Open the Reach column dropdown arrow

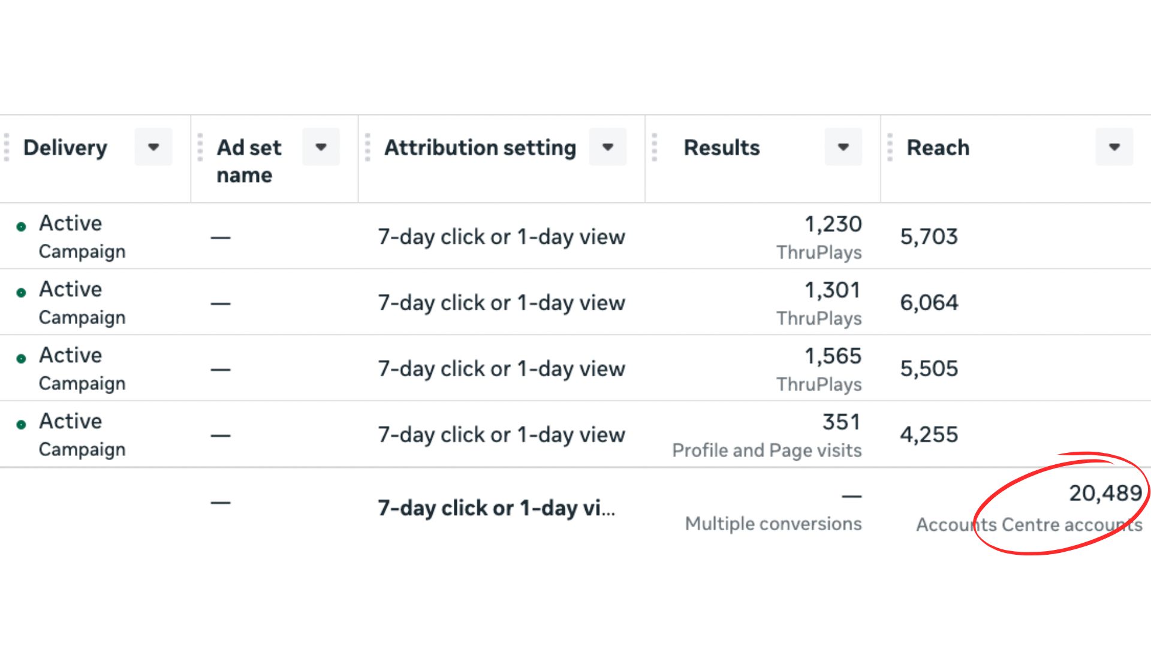coord(1114,147)
